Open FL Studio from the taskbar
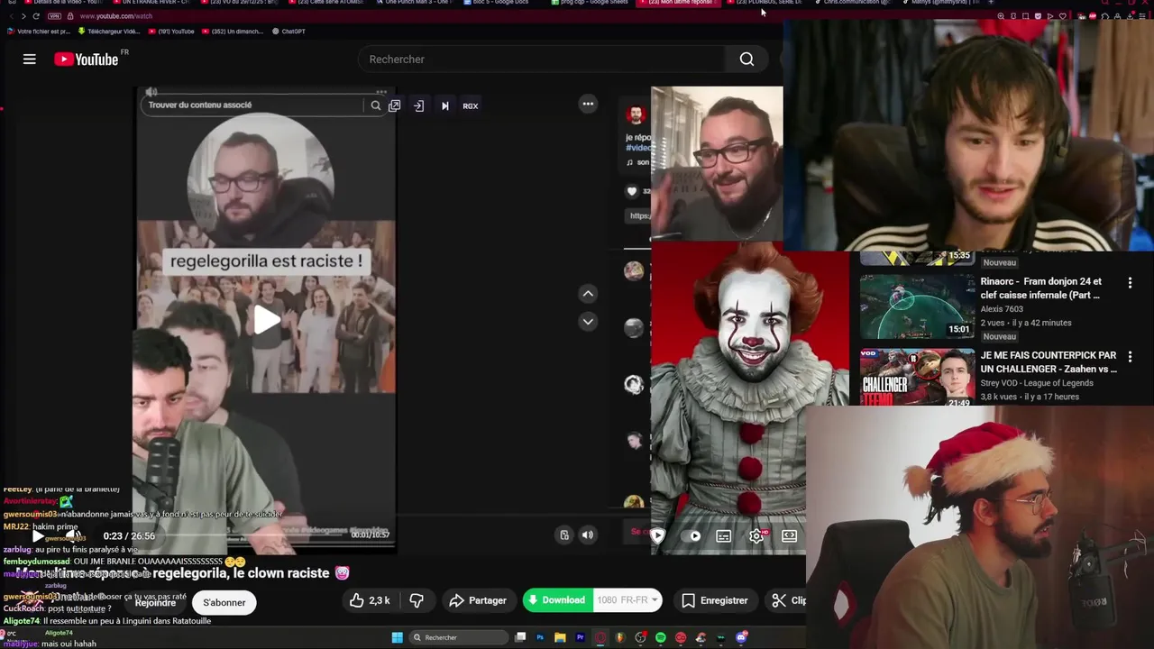 coord(620,637)
